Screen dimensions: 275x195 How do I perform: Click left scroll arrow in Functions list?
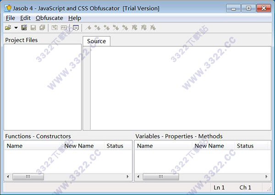(x=8, y=177)
